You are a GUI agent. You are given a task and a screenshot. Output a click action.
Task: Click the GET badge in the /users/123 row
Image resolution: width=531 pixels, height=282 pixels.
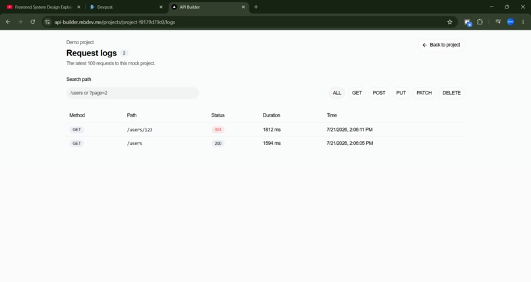[77, 130]
